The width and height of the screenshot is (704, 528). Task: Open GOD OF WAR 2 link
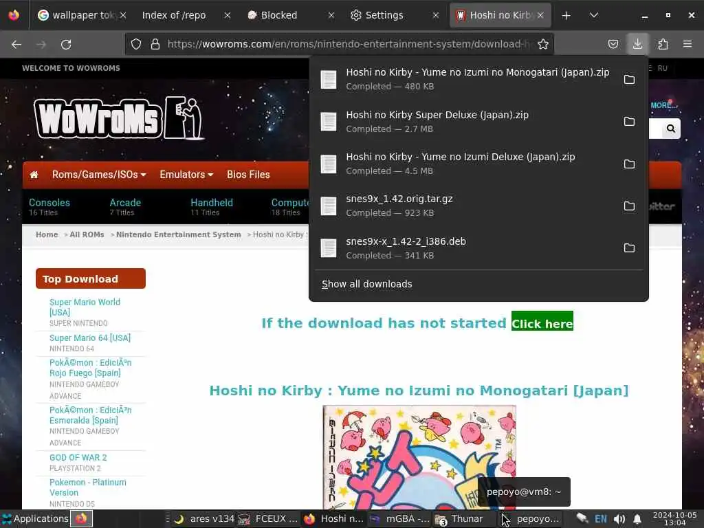(x=78, y=457)
